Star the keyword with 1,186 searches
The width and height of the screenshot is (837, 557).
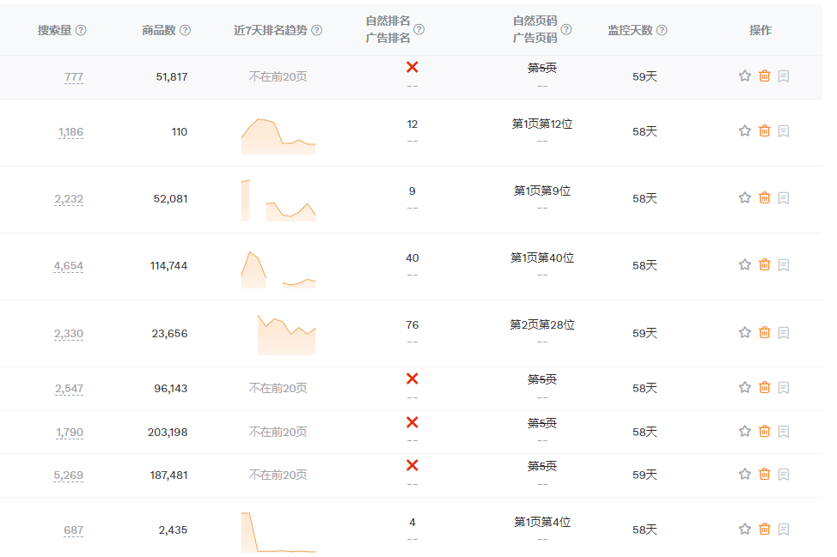coord(744,131)
